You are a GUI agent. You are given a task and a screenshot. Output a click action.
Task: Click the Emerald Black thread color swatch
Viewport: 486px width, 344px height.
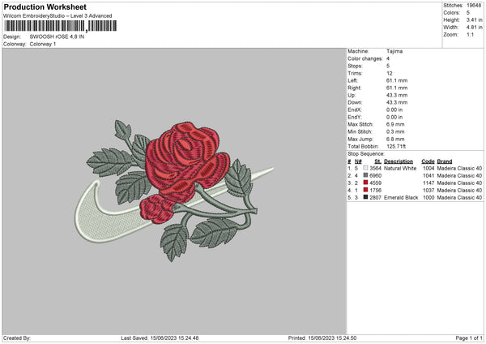[x=365, y=197]
